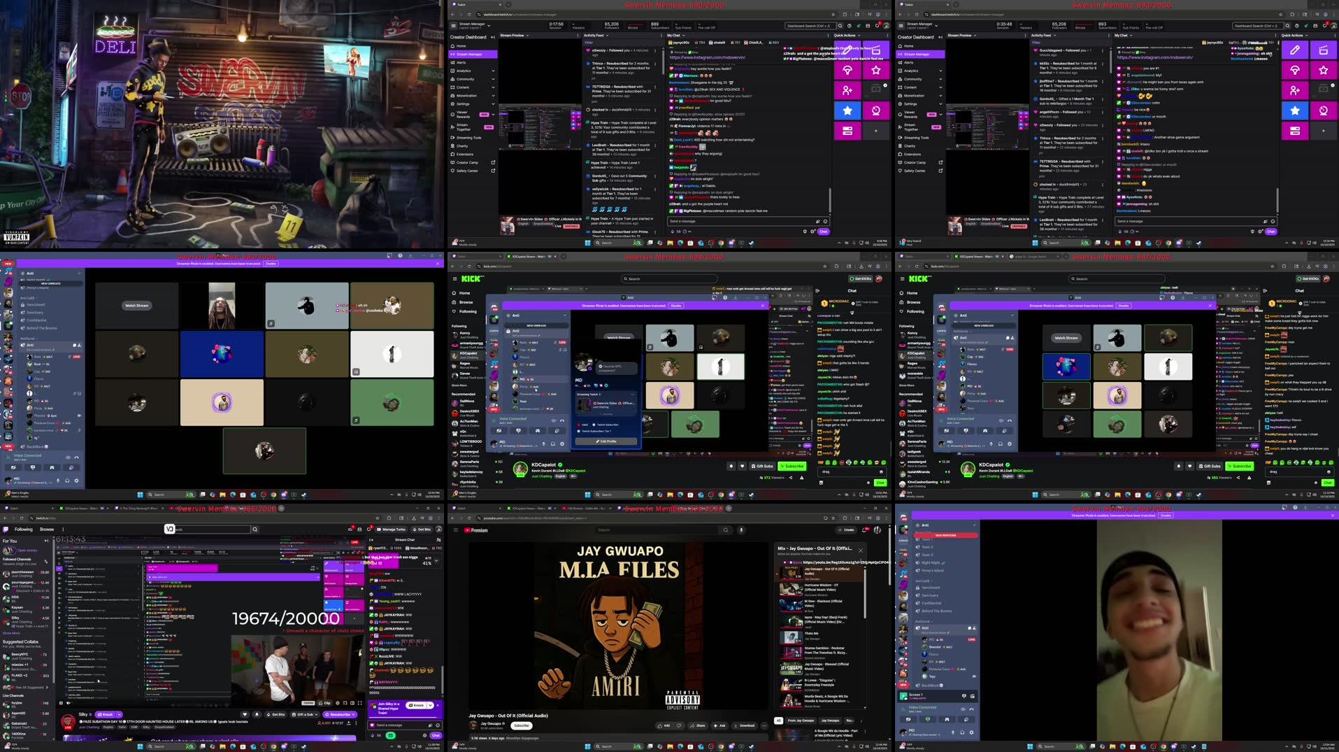Viewport: 1339px width, 752px height.
Task: Toggle the notification bell on Silky's channel
Action: coord(257,715)
